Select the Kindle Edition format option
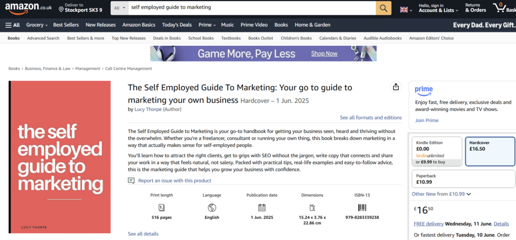516x240 pixels. point(437,151)
